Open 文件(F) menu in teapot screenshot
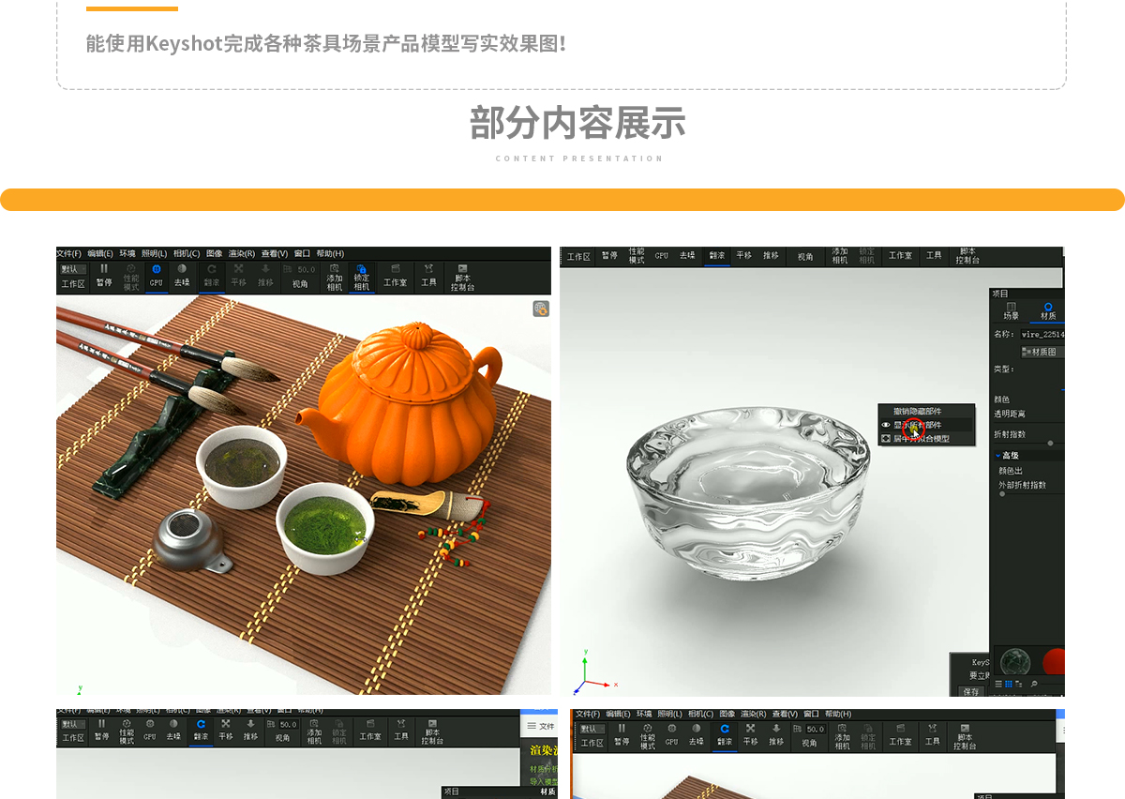Screen dimensions: 1125x799 (69, 253)
